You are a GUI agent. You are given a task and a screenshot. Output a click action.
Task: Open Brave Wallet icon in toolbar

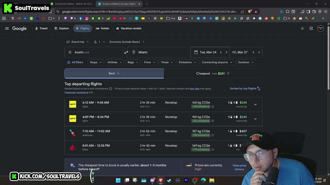[314, 12]
